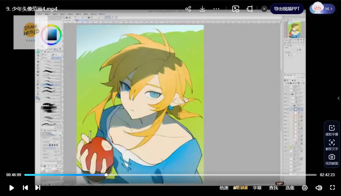Screen dimensions: 341x196
Task: Toggle the 帧彩映画 enhancement mode
Action: click(240, 188)
